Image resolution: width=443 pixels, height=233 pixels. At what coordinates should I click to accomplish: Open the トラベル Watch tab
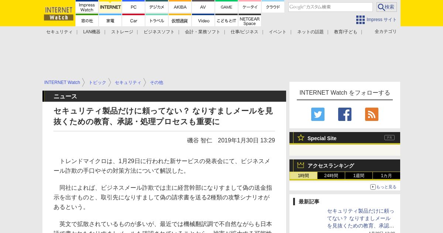pos(157,20)
